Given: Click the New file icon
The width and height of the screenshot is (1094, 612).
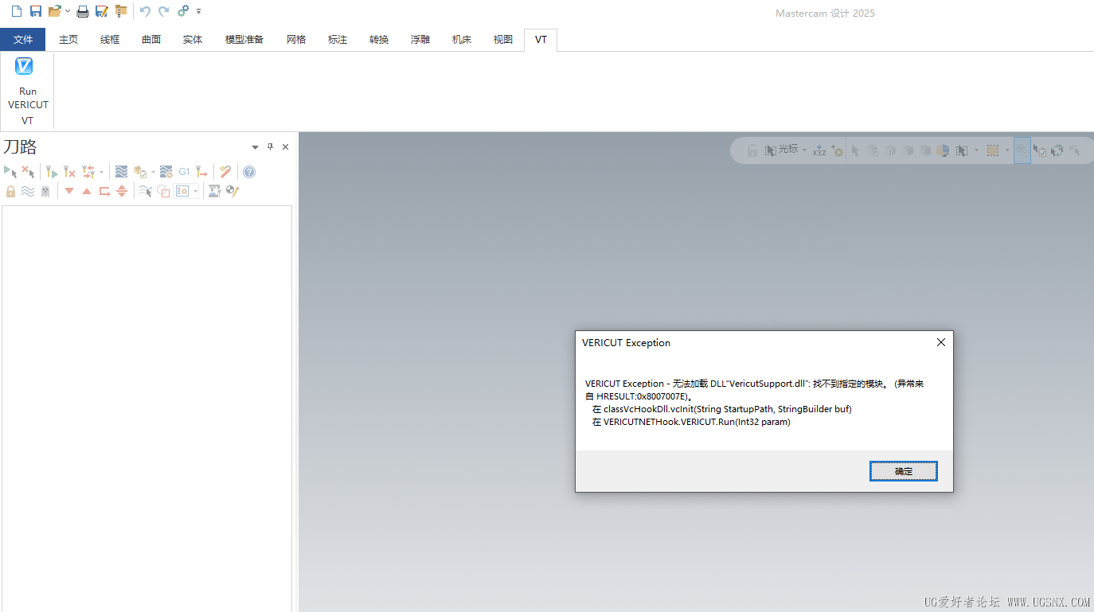Looking at the screenshot, I should click(x=17, y=11).
